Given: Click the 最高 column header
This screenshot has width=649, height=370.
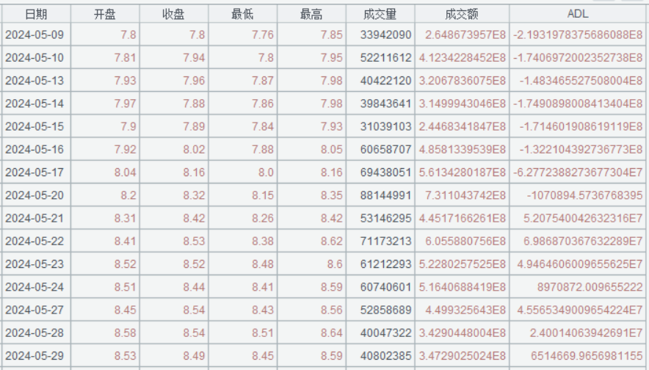Looking at the screenshot, I should click(311, 14).
